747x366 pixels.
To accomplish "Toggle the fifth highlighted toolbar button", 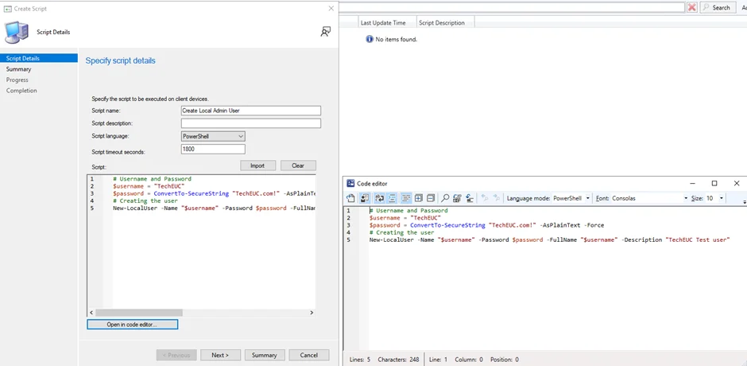I will (x=406, y=198).
